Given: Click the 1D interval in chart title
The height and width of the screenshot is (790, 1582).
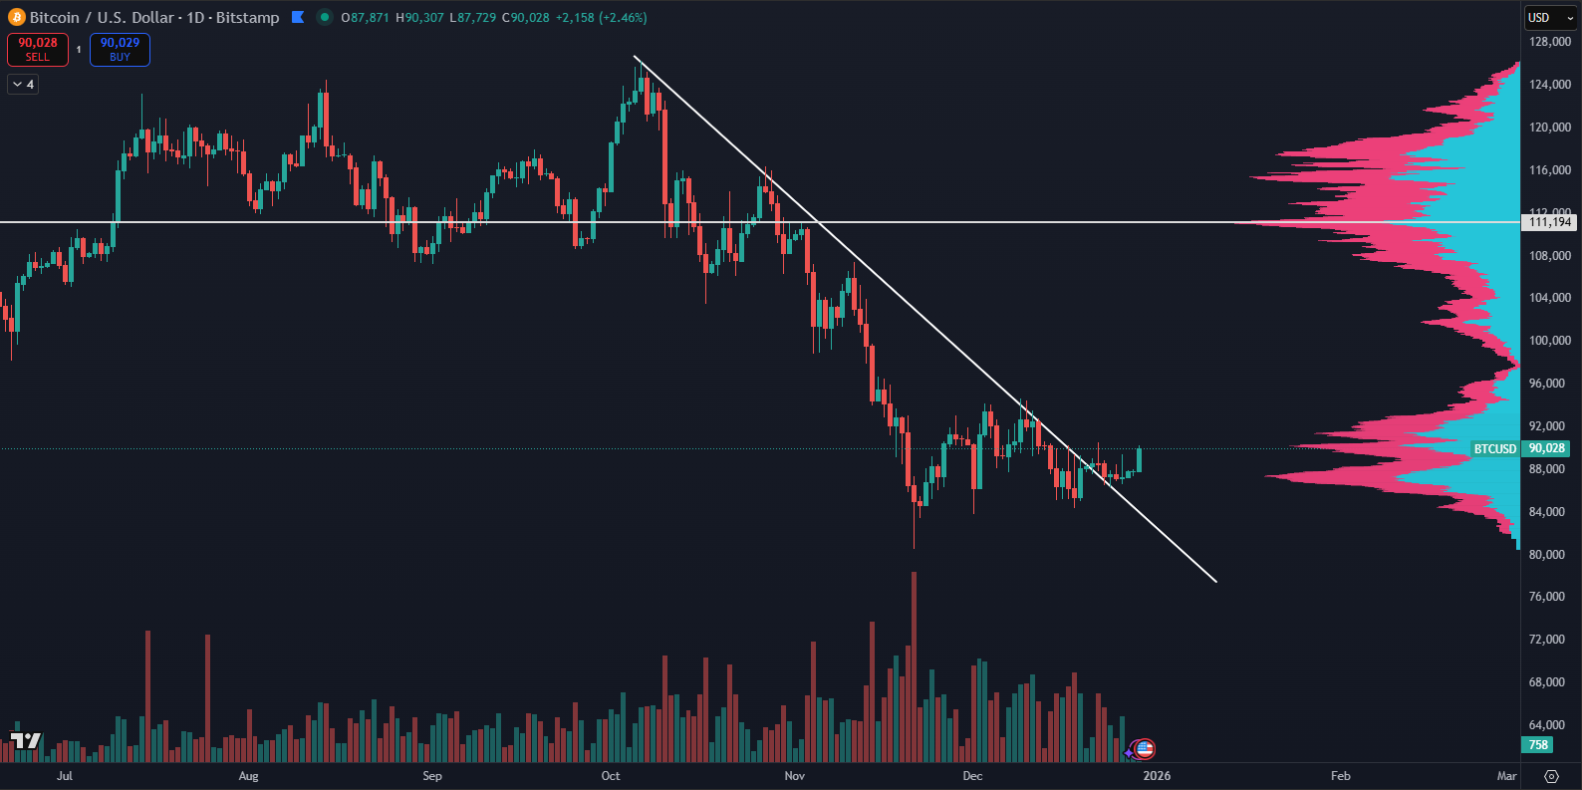Looking at the screenshot, I should (195, 17).
